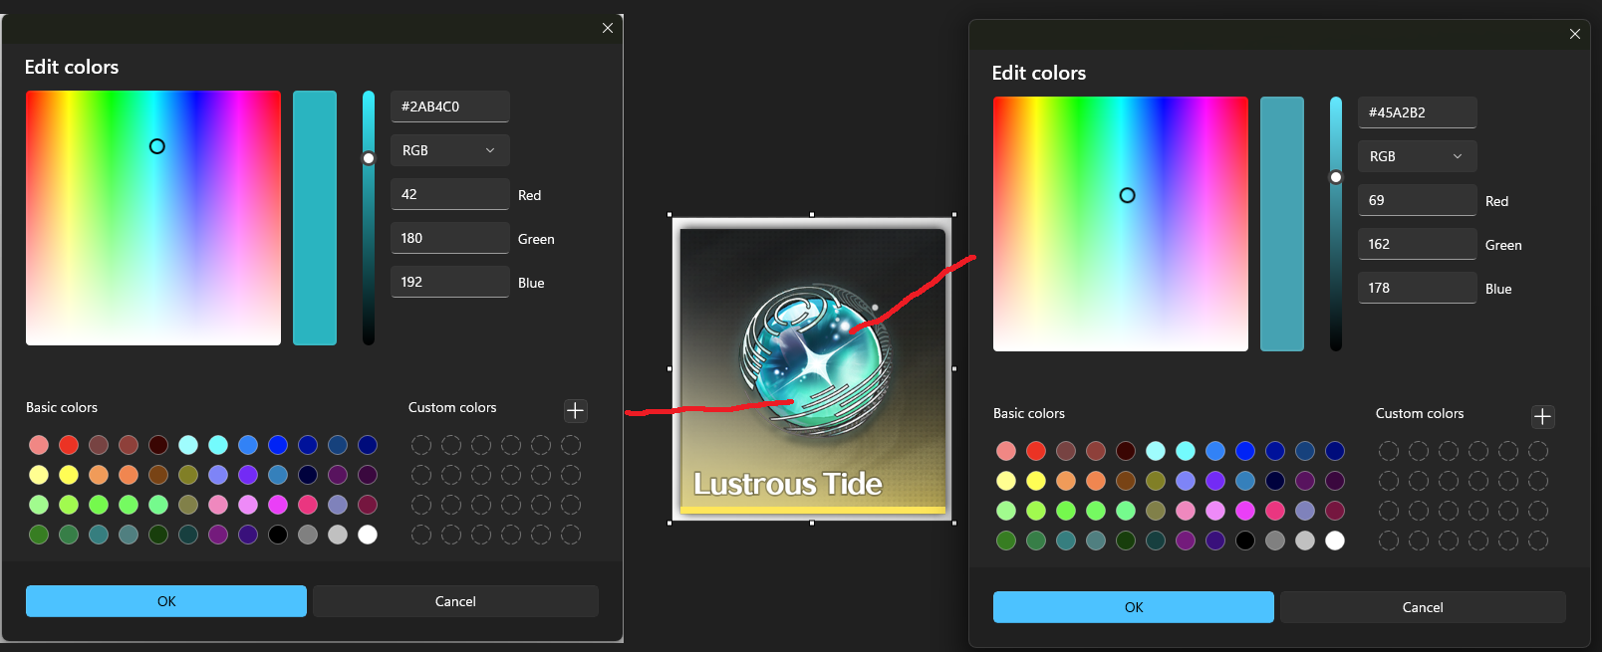This screenshot has height=652, width=1602.
Task: Click the "Edit colors" heading in #2AB4C0 dialog
Action: click(x=72, y=67)
